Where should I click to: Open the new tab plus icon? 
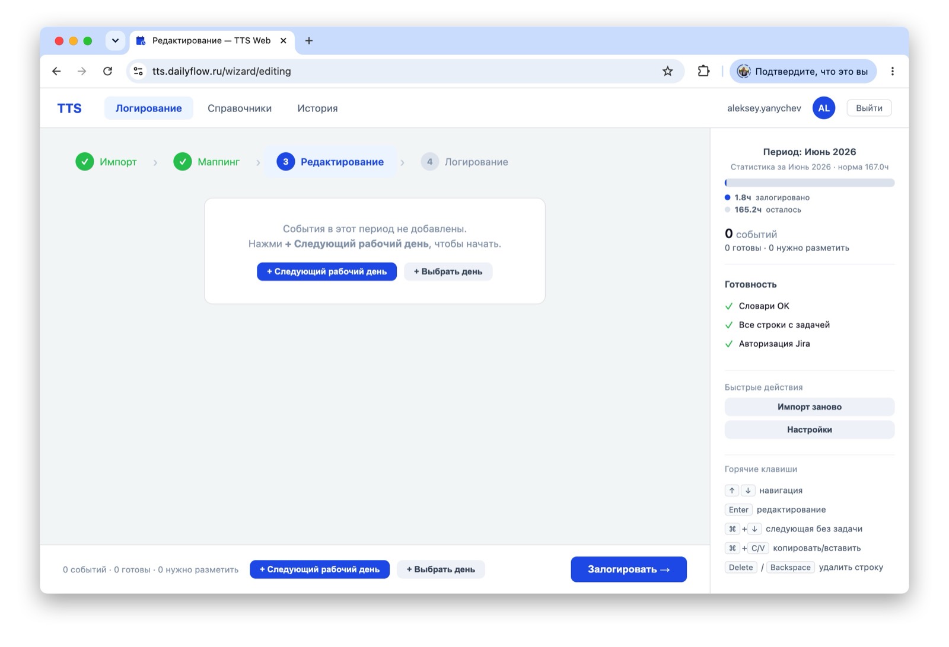[x=309, y=40]
